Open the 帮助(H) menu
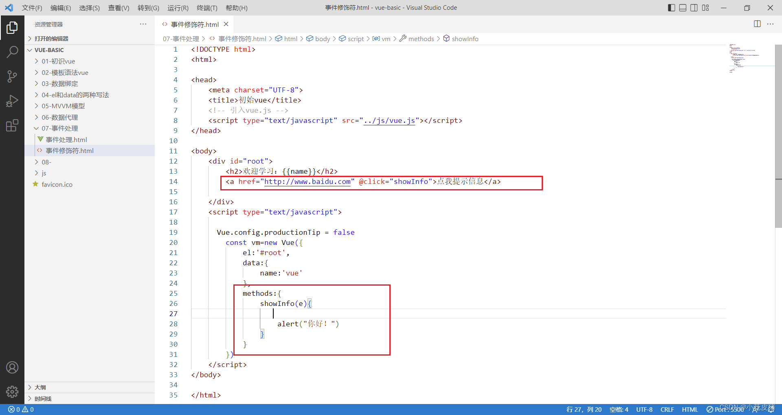 [x=236, y=8]
